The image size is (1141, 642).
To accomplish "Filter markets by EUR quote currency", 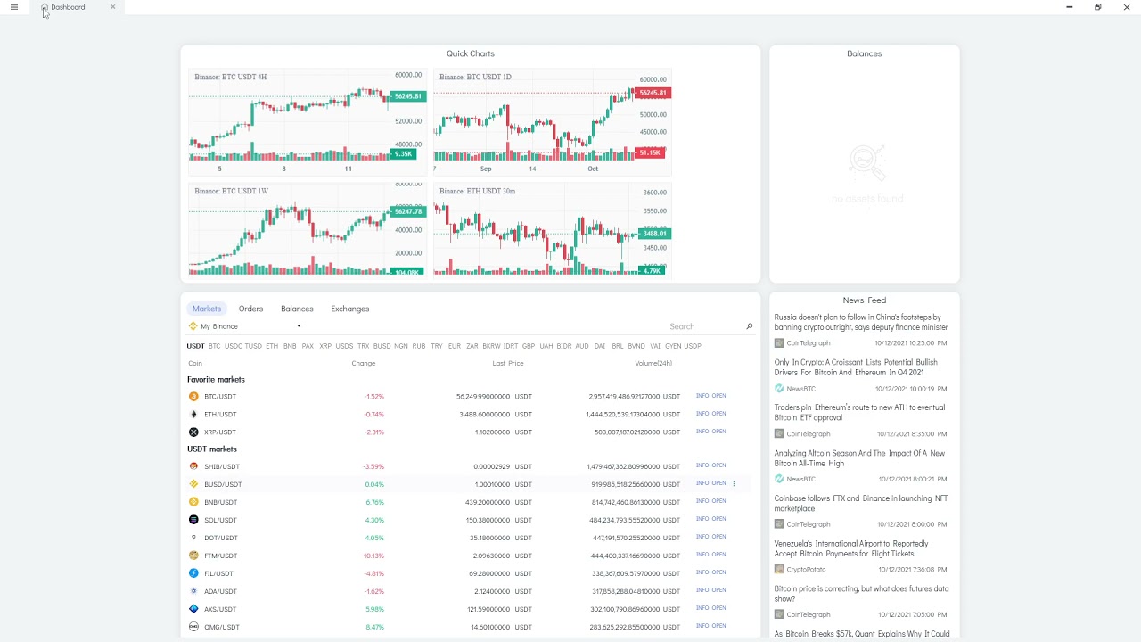I will 455,346.
